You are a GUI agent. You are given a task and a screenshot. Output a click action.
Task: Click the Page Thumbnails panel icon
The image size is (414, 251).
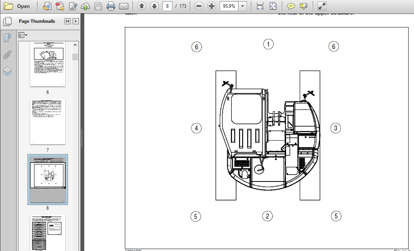[x=7, y=21]
